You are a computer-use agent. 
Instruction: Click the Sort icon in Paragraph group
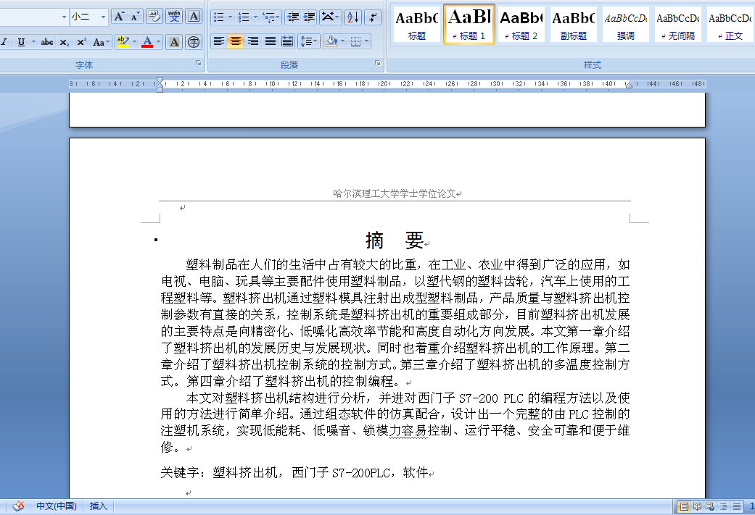353,17
